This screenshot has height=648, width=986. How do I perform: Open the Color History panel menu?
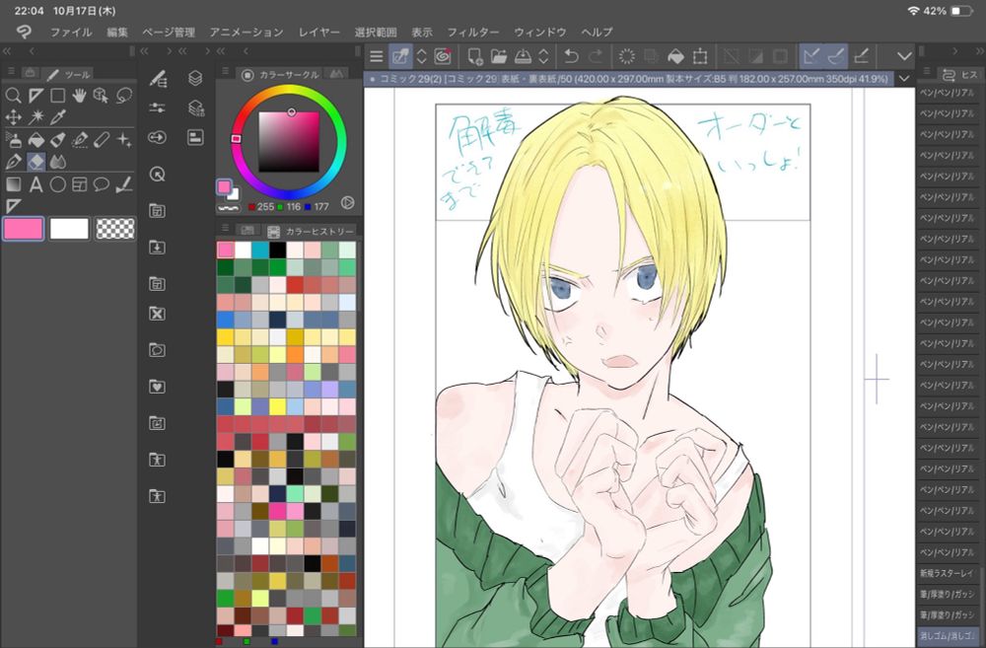(x=225, y=229)
